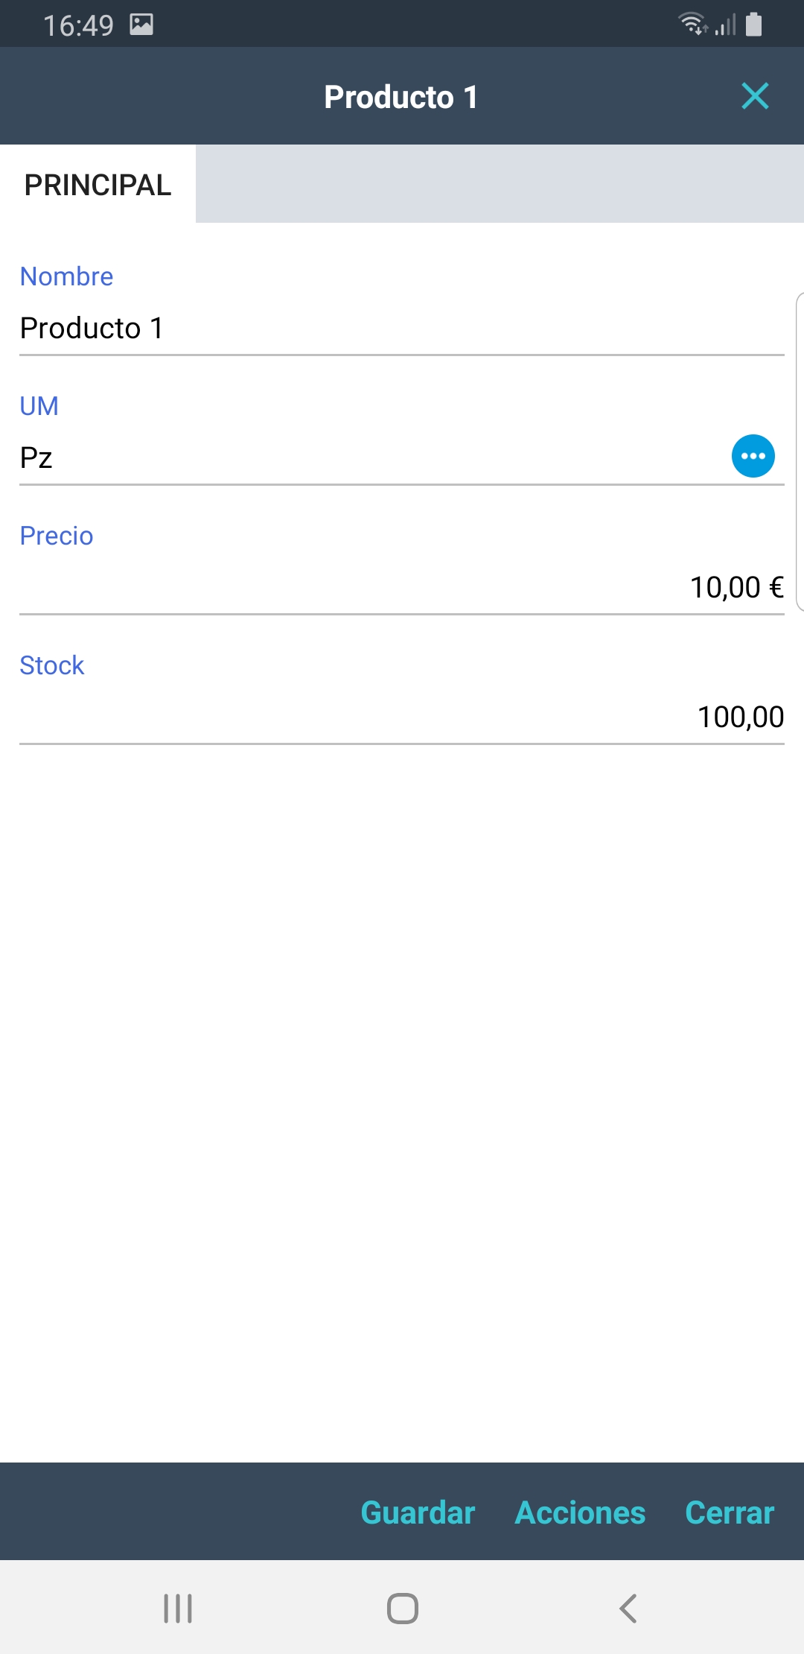Tap the battery icon in status bar
The width and height of the screenshot is (804, 1654).
coord(753,24)
